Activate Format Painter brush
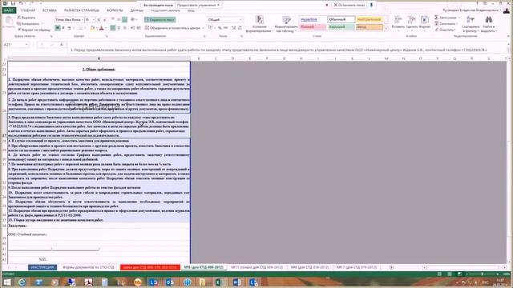Screen dimensions: 513x288 pyautogui.click(x=34, y=30)
